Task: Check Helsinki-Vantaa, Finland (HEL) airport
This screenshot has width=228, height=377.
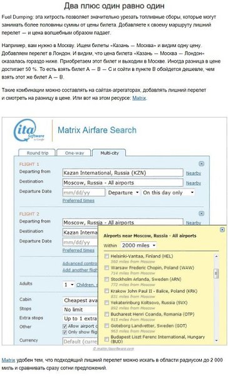Action: (x=106, y=256)
